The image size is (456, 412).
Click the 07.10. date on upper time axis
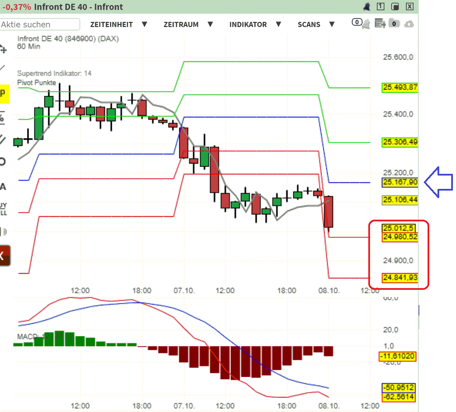184,291
